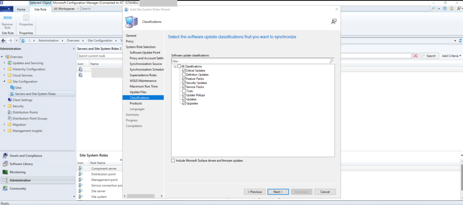Open the Community workspace
Screen dimensions: 463x205
[18, 188]
